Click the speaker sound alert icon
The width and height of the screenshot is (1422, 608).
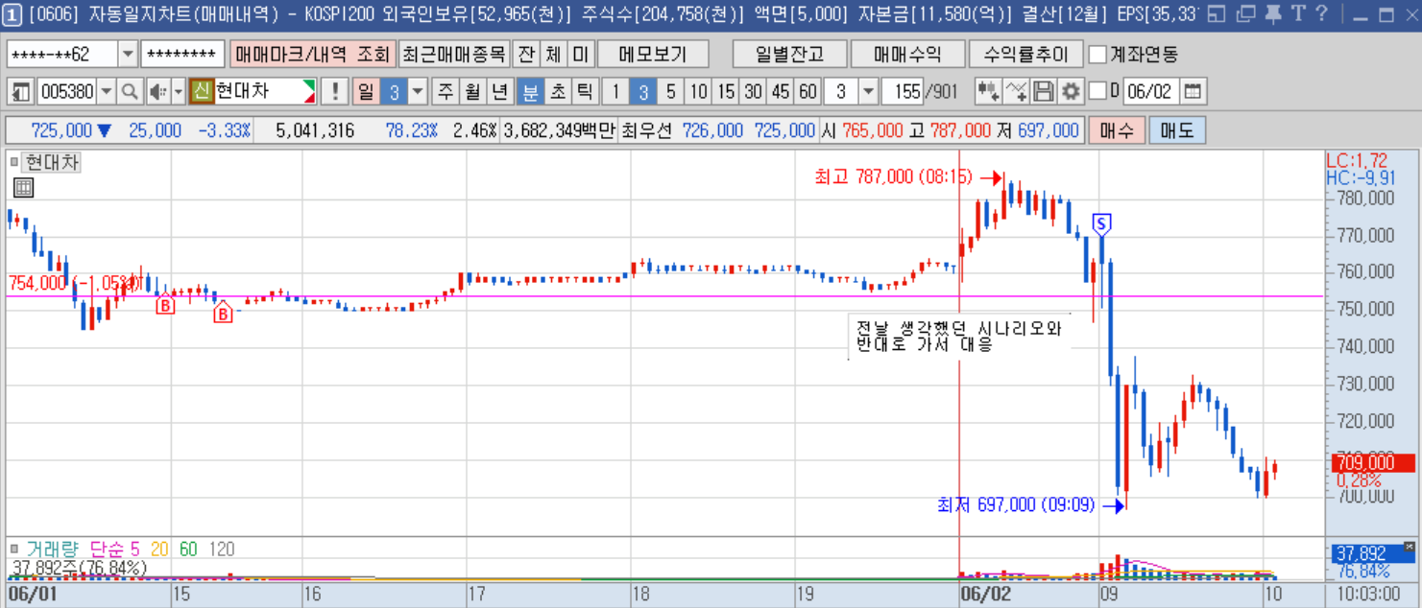(x=157, y=92)
